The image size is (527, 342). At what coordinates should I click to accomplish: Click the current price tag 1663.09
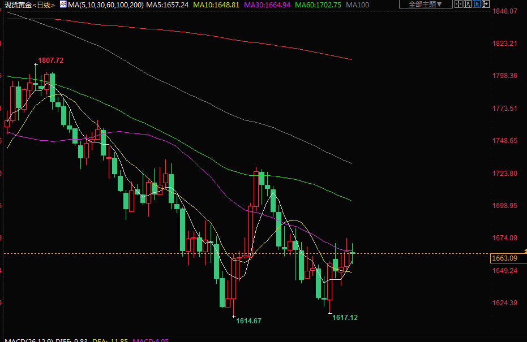(504, 258)
